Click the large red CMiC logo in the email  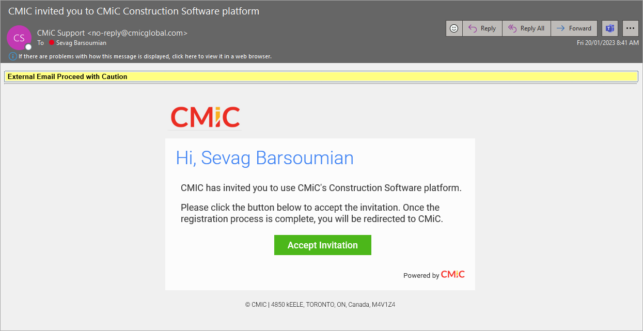(x=205, y=117)
